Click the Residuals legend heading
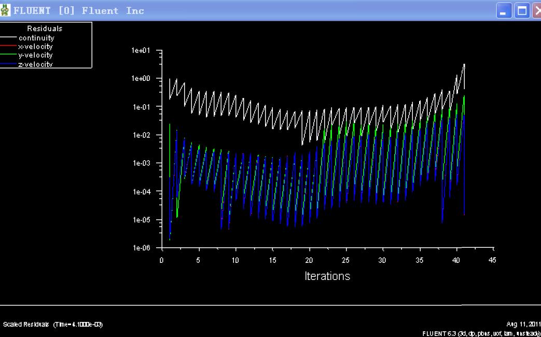Viewport: 541px width, 337px height. click(45, 29)
